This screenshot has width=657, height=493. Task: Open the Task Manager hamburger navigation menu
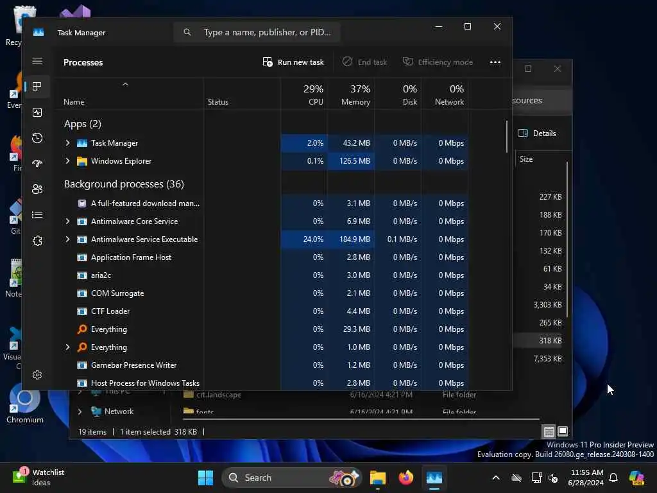[37, 61]
